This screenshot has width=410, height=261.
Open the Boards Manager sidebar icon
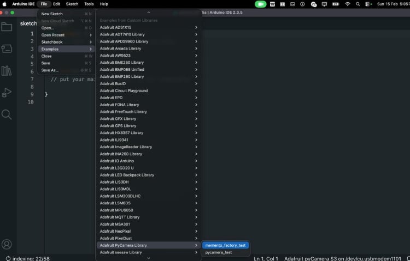pyautogui.click(x=7, y=48)
